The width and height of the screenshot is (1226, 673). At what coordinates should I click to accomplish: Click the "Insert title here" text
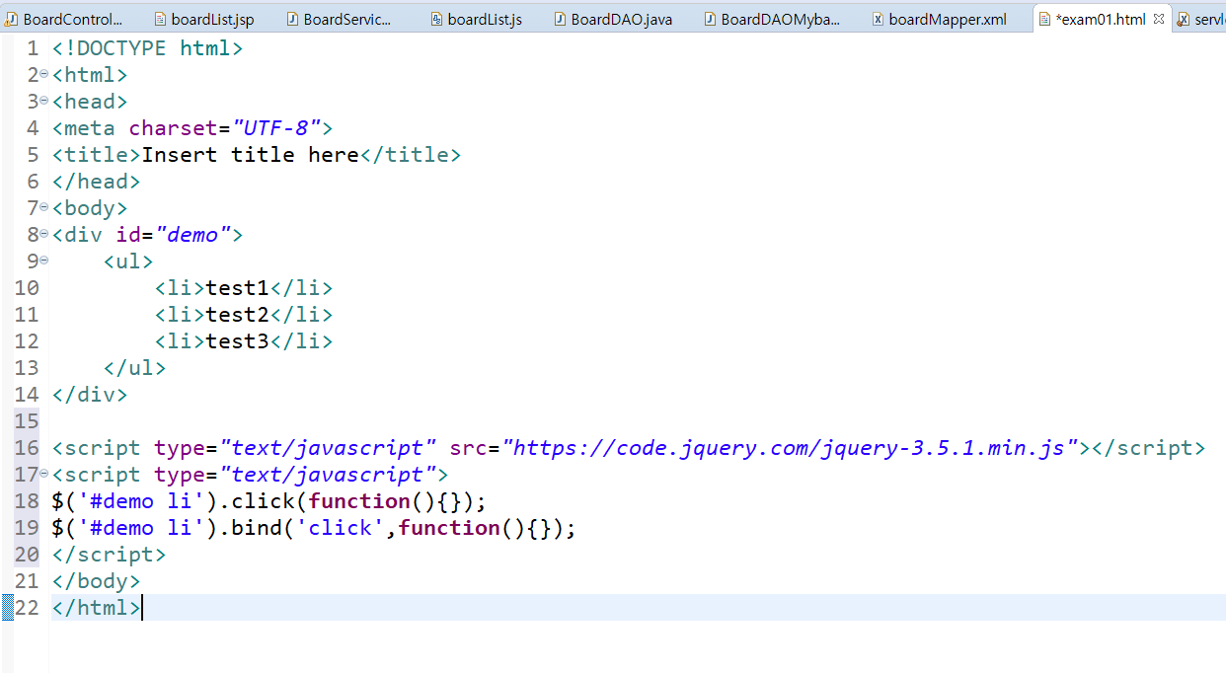pos(251,155)
